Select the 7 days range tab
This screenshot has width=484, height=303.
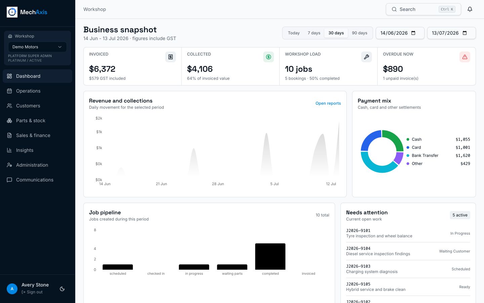pyautogui.click(x=314, y=33)
